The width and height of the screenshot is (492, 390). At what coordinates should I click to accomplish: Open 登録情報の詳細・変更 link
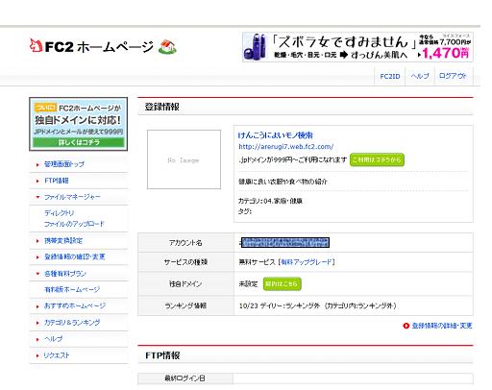coord(442,326)
